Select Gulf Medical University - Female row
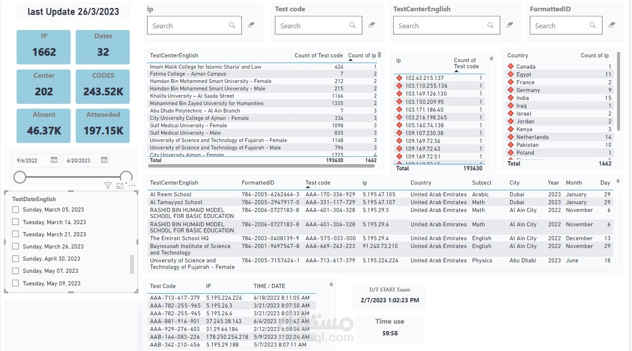 263,126
